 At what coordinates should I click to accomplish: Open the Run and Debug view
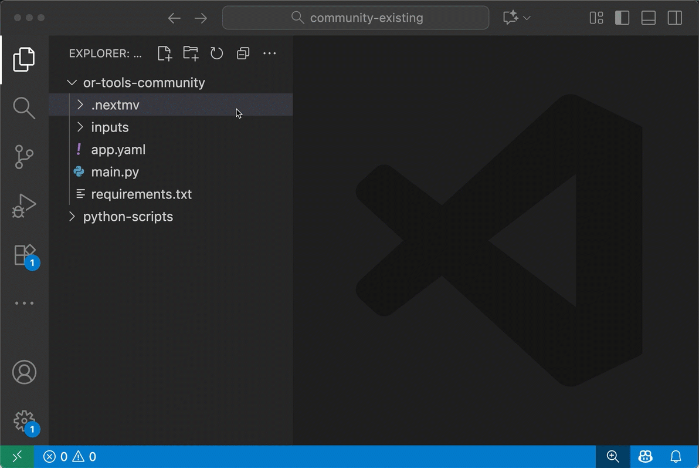pyautogui.click(x=24, y=206)
